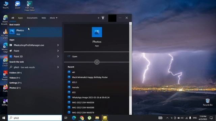Open recent IMG-20221204-WA0088
Screen dimensions: 216x121
tap(83, 108)
